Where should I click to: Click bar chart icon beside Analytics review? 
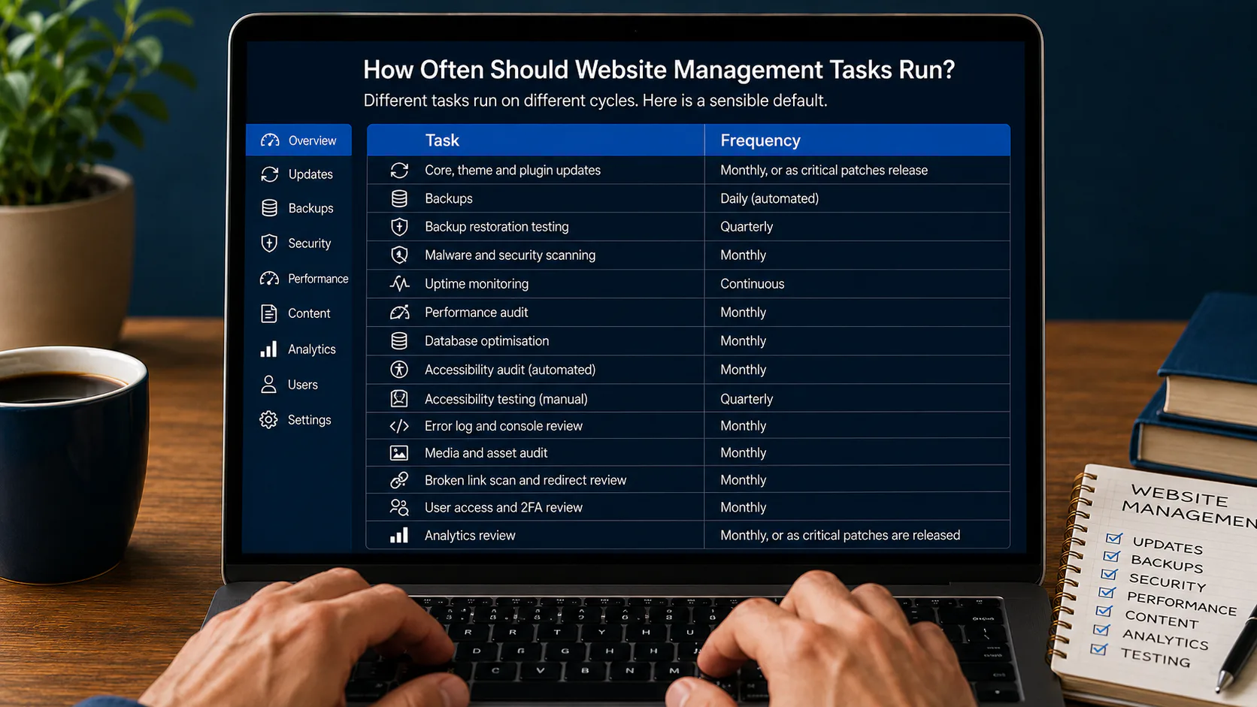(399, 535)
